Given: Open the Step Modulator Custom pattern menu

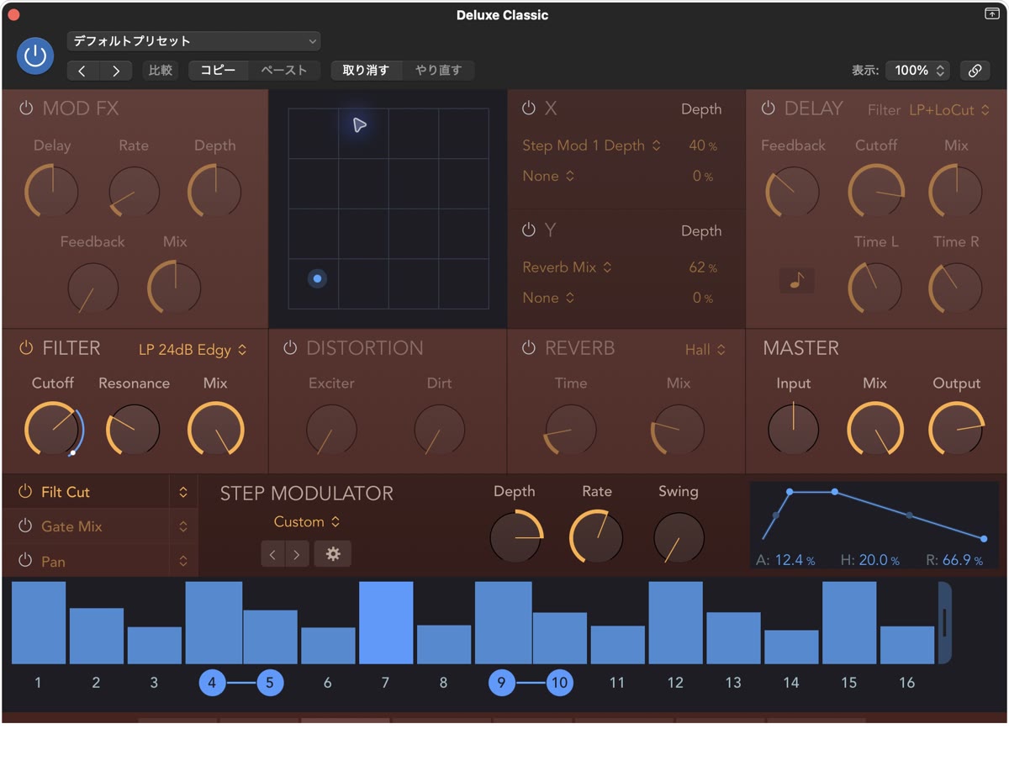Looking at the screenshot, I should [x=306, y=522].
